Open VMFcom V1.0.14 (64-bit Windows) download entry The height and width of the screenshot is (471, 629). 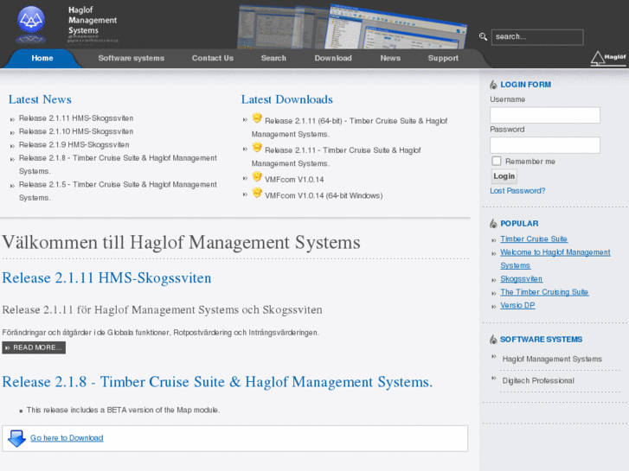(324, 195)
